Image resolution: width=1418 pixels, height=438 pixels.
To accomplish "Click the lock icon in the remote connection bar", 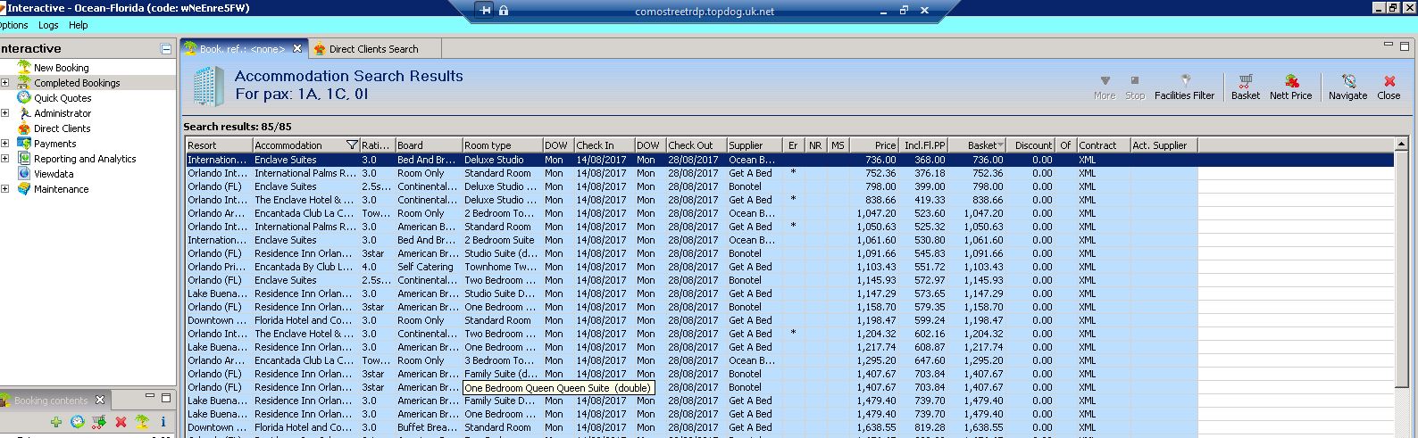I will [x=504, y=10].
